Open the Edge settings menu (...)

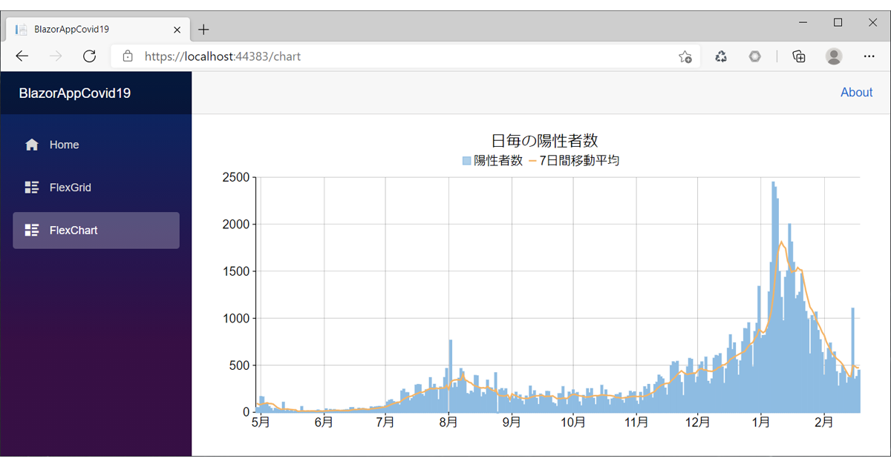coord(869,56)
